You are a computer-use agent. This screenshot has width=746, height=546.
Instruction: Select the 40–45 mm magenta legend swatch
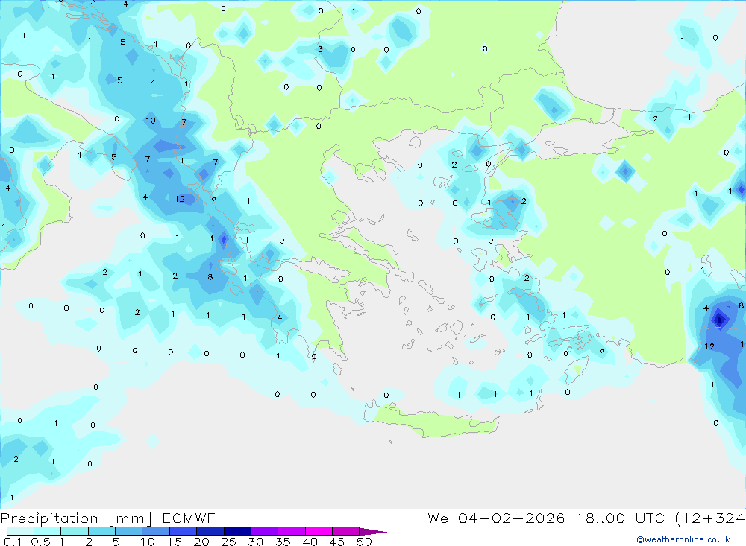click(319, 531)
